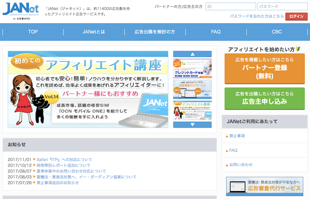Click the ID input field

(x=231, y=7)
